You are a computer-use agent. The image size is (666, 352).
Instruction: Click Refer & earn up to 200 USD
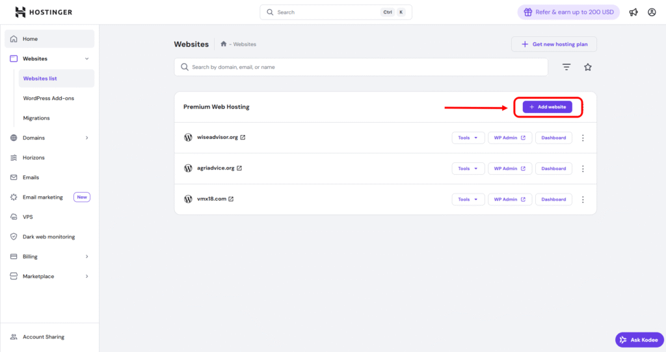pos(568,12)
